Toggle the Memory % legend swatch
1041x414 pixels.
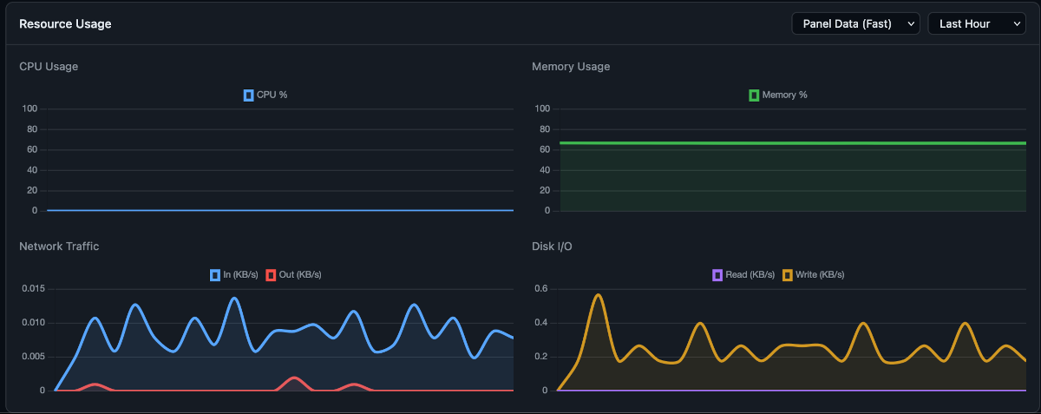click(x=754, y=95)
